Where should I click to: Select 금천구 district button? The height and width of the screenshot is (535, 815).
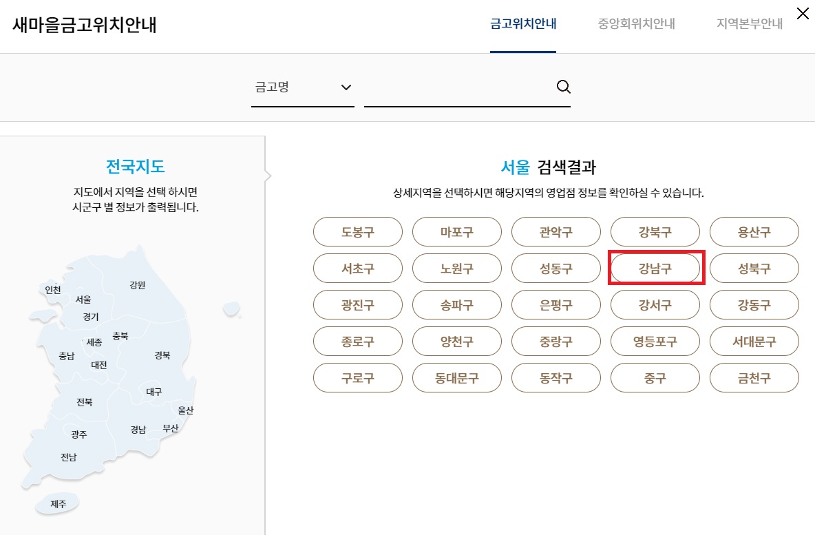pos(754,377)
